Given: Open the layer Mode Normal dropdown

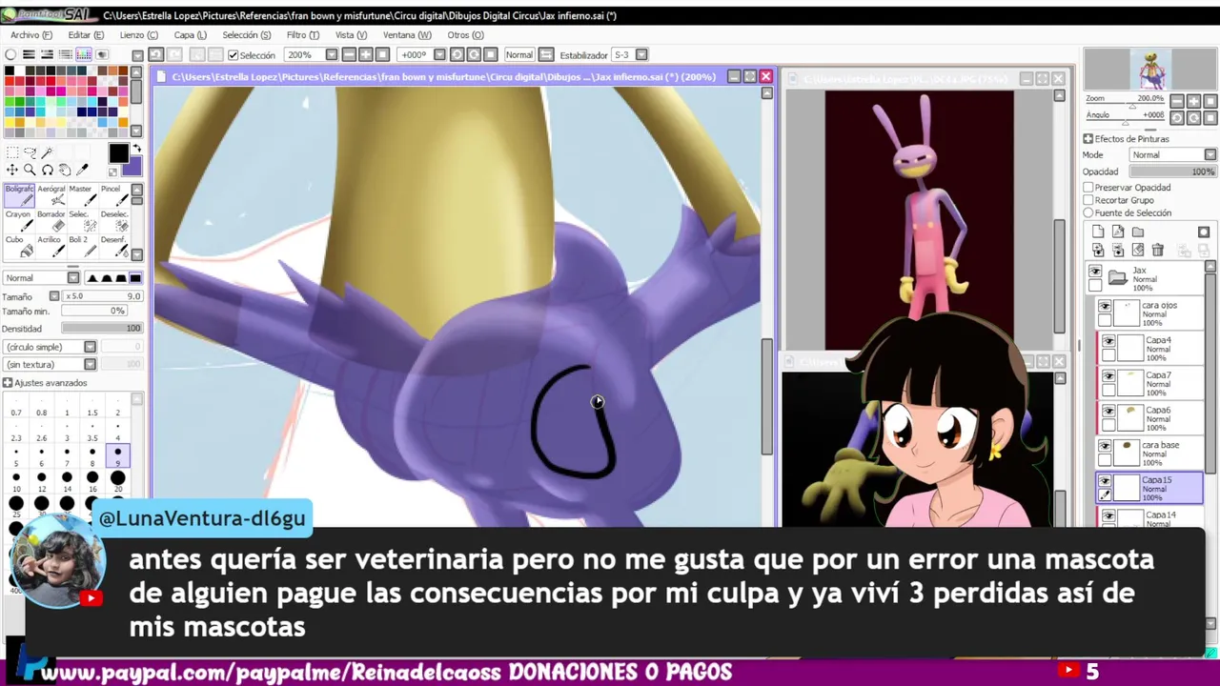Looking at the screenshot, I should tap(1210, 154).
